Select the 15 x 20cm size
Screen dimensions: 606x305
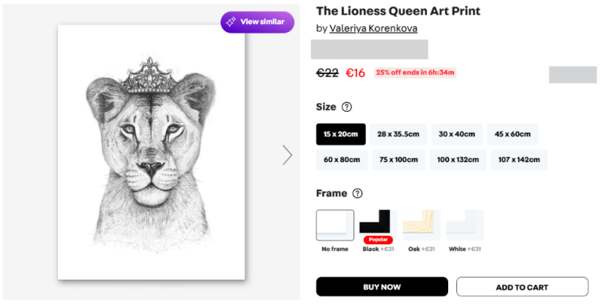point(340,134)
